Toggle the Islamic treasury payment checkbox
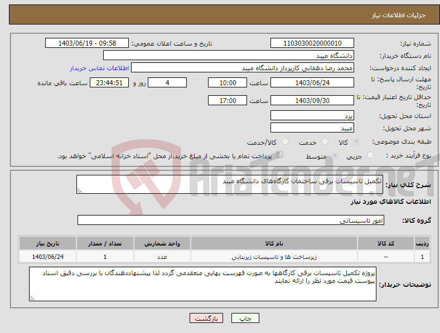This screenshot has height=333, width=440. point(279,155)
